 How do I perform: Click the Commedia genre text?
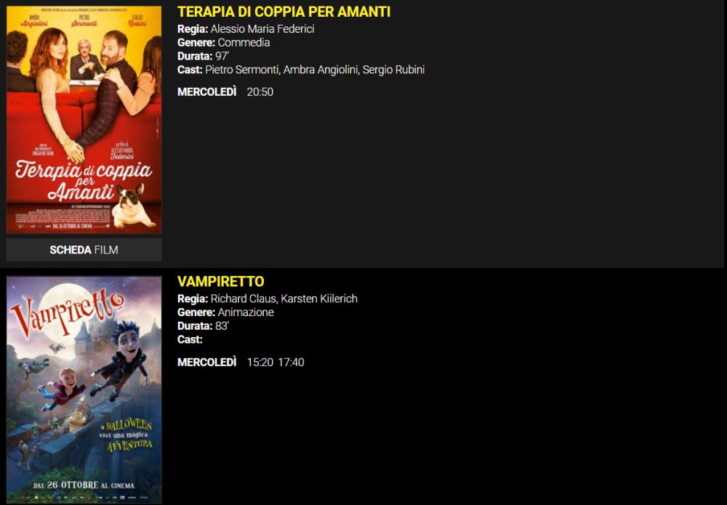244,43
